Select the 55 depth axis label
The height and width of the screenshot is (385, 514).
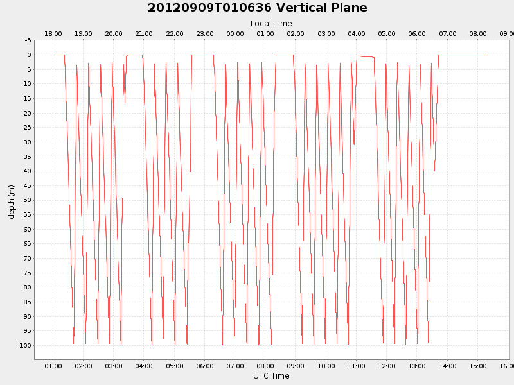point(28,215)
